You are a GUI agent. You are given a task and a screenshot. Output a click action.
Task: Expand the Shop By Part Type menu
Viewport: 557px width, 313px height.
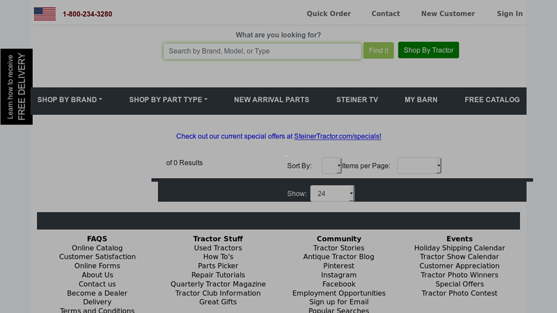point(168,100)
